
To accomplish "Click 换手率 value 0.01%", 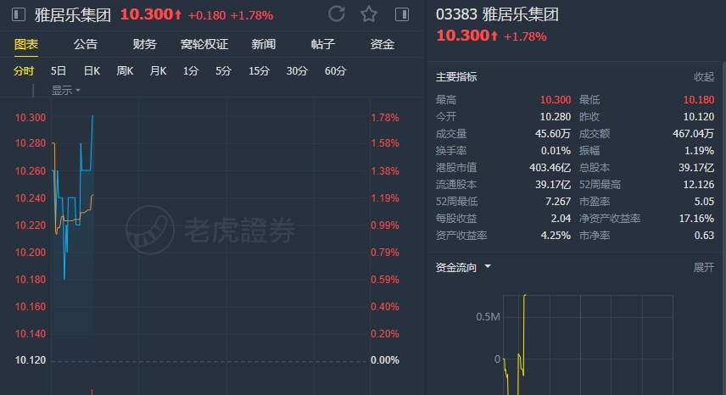I will coord(556,151).
